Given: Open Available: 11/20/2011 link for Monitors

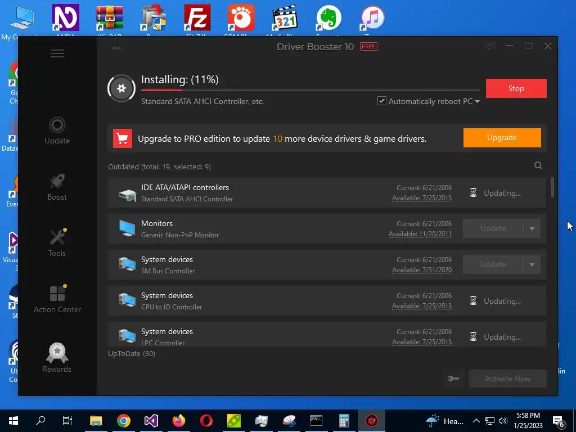Looking at the screenshot, I should [x=420, y=234].
